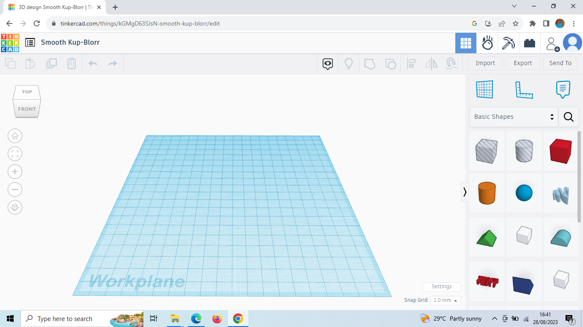583x327 pixels.
Task: Select the Group tool
Action: click(370, 63)
